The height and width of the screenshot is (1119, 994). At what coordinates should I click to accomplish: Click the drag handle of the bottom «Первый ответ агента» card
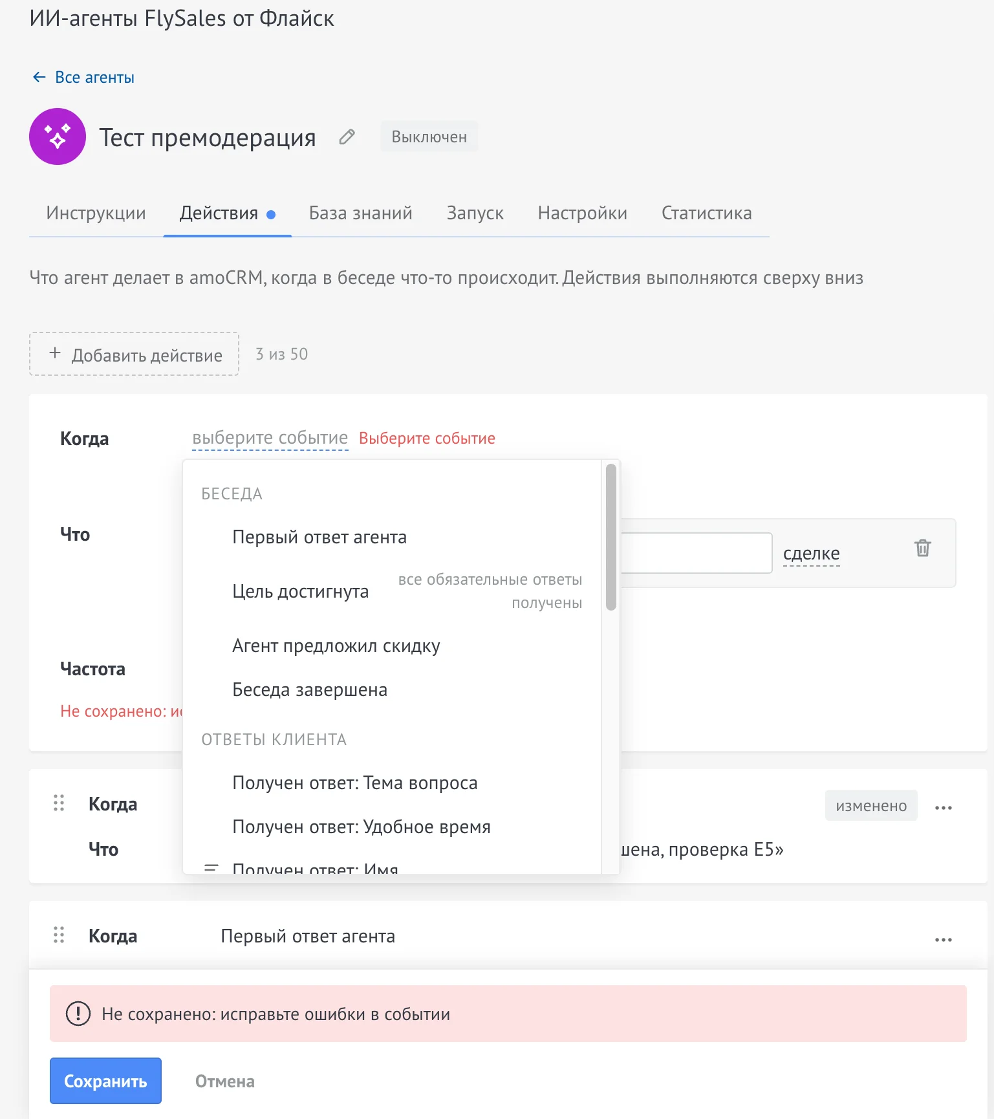[x=59, y=935]
